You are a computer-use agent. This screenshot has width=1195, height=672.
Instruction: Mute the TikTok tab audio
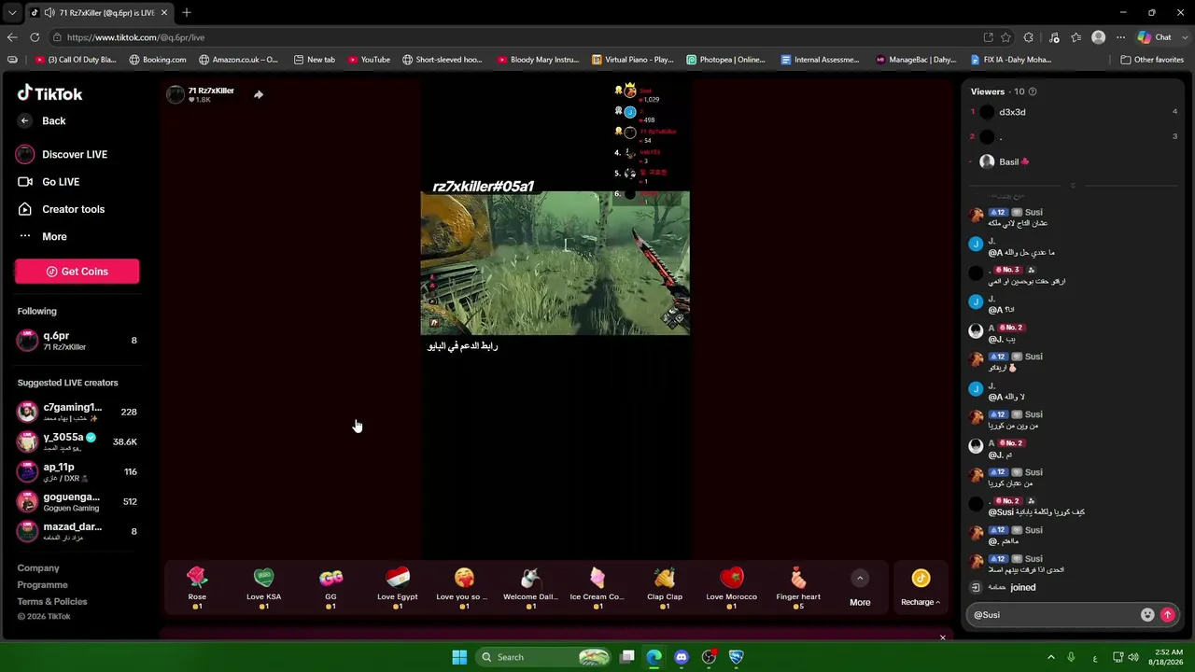click(x=49, y=12)
